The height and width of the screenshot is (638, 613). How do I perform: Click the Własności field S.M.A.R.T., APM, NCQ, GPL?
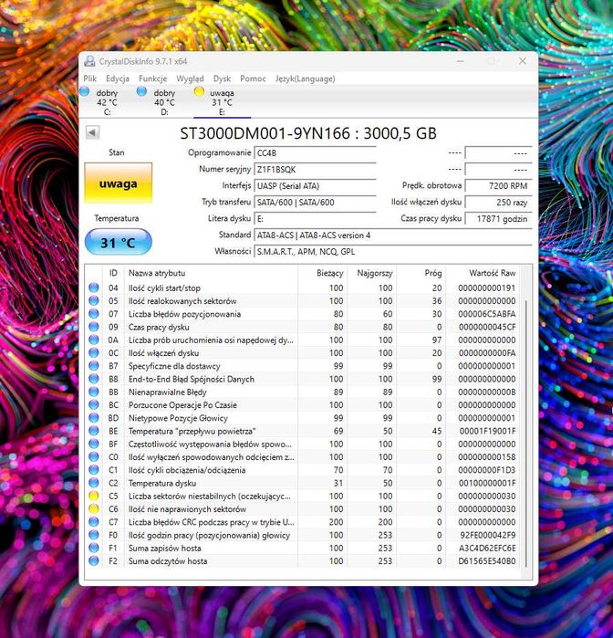pyautogui.click(x=393, y=251)
